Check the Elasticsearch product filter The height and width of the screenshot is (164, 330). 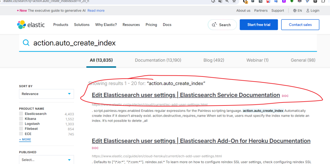21,114
